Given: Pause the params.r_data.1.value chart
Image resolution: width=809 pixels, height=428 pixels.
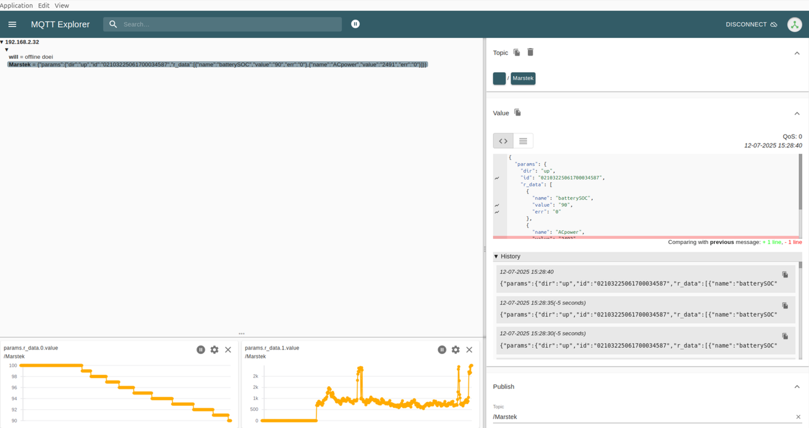Looking at the screenshot, I should pos(442,350).
